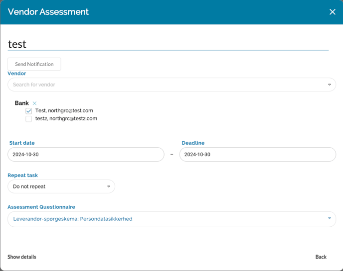Remove the Bank vendor with the x icon
The image size is (343, 271).
coord(34,103)
